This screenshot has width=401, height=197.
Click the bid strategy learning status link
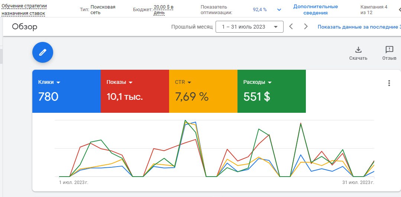click(x=24, y=10)
